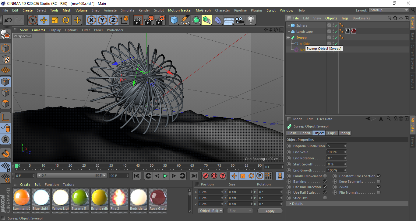Select the Live Selection tool

coord(33,20)
